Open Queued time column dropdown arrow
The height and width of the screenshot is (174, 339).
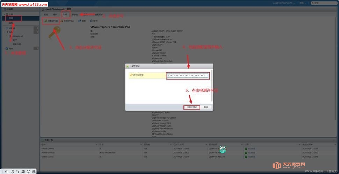[x=206, y=144]
